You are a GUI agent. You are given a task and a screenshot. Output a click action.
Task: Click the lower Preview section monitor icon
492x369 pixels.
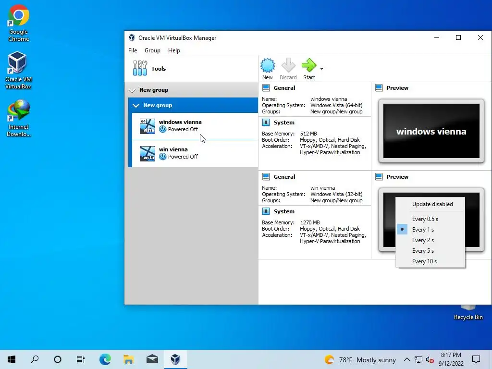point(379,177)
